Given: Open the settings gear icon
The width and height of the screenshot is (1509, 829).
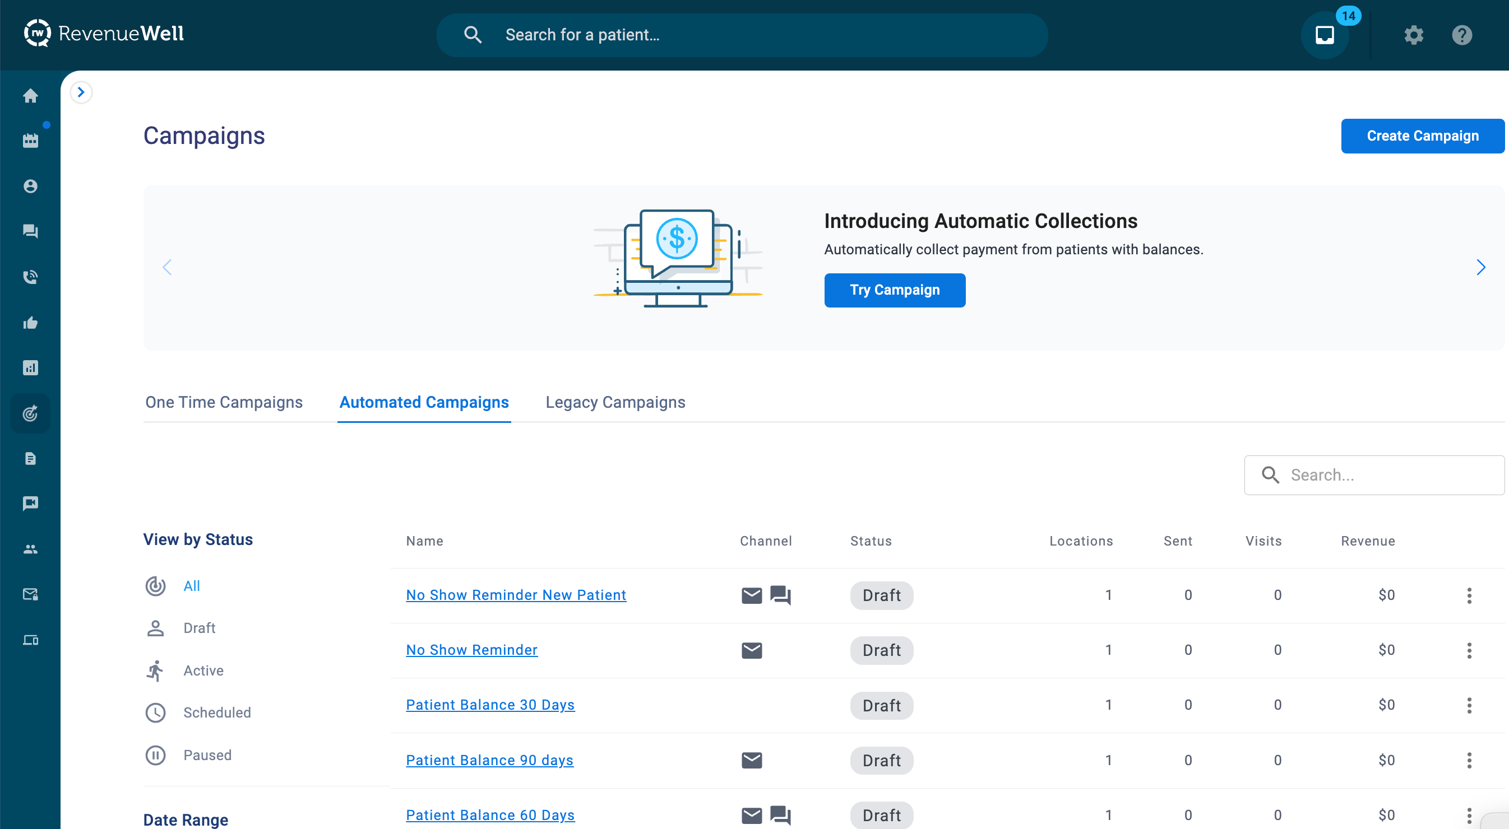Looking at the screenshot, I should (1414, 35).
